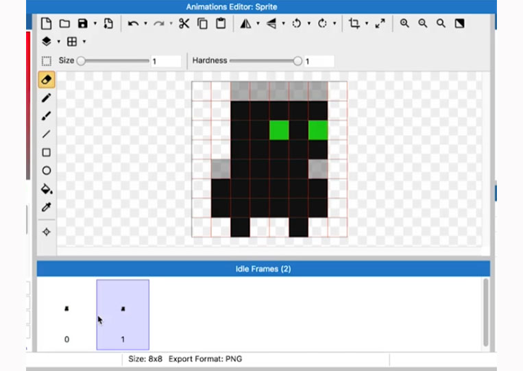This screenshot has height=371, width=523.
Task: Rotate the image counter-clockwise
Action: [297, 24]
